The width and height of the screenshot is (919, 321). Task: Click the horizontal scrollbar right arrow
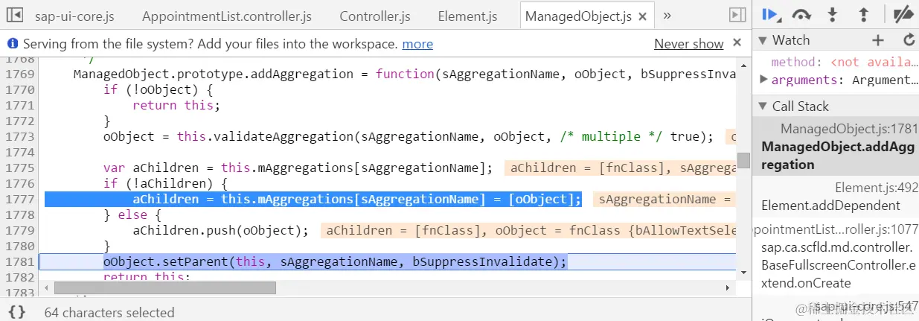[729, 287]
